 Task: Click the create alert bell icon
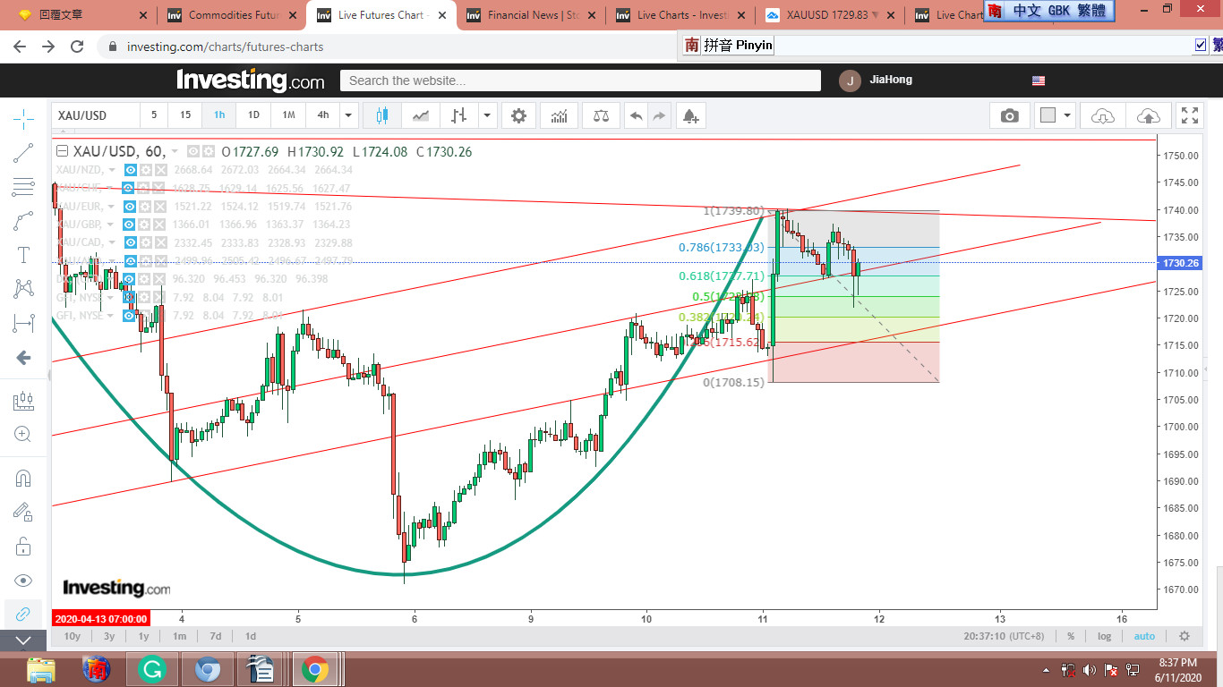(689, 115)
